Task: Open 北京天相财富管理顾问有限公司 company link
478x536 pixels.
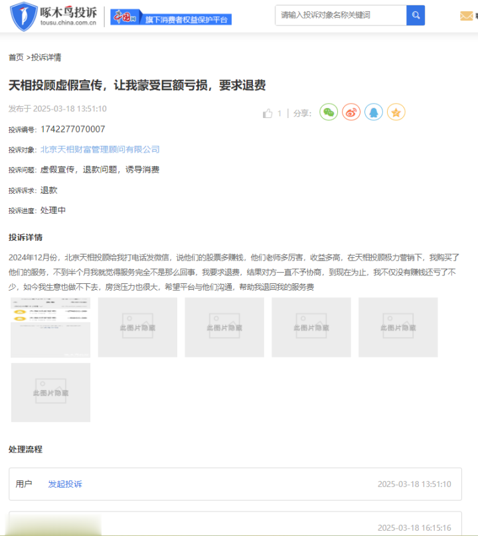Action: pos(100,149)
